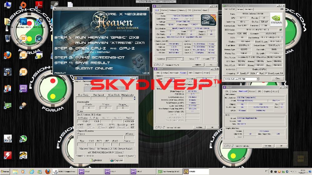Switch to Caches tab in top CPU-Z window
The height and width of the screenshot is (175, 312).
click(x=164, y=10)
